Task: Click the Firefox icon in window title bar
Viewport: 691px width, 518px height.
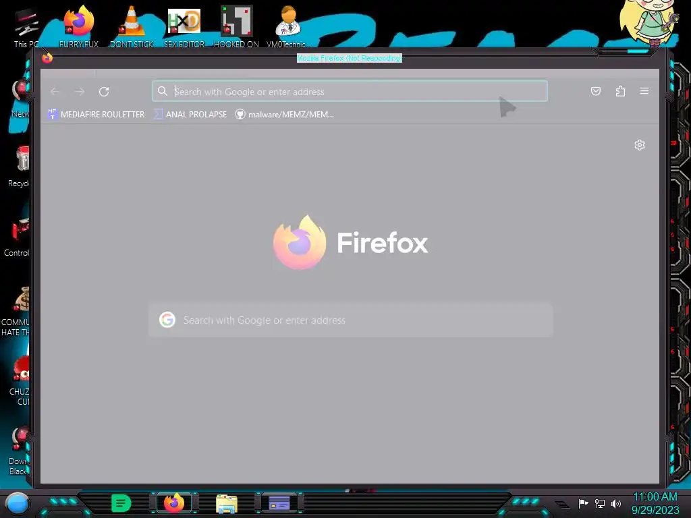Action: (x=47, y=58)
